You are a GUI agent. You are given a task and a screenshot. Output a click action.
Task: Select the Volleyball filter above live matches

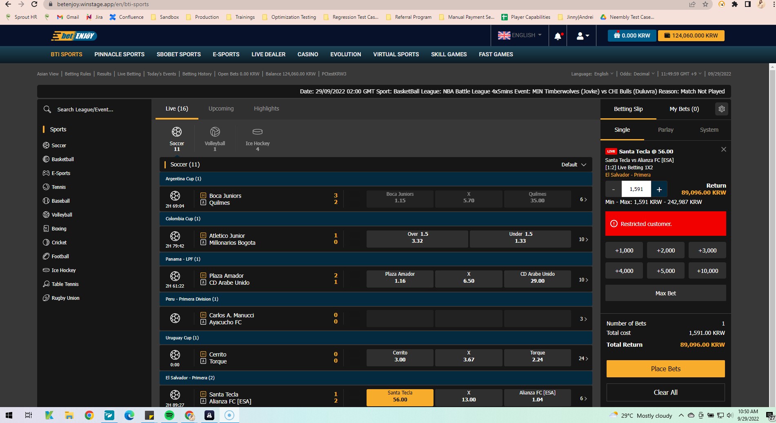215,138
